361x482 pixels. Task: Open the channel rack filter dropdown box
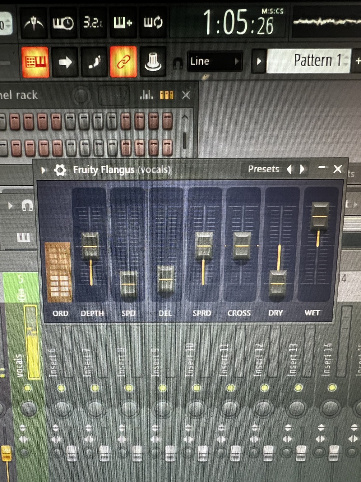[114, 96]
